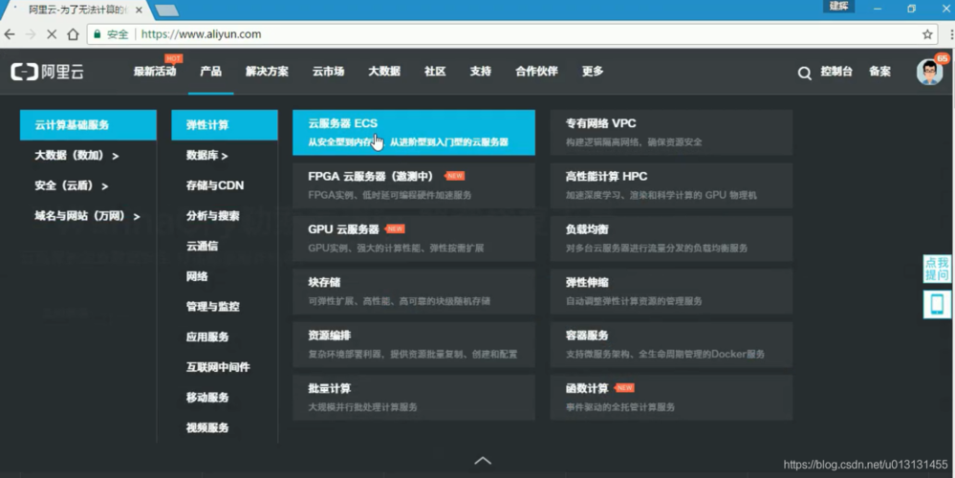This screenshot has width=955, height=478.
Task: Close the Aliyun browser tab
Action: 139,10
